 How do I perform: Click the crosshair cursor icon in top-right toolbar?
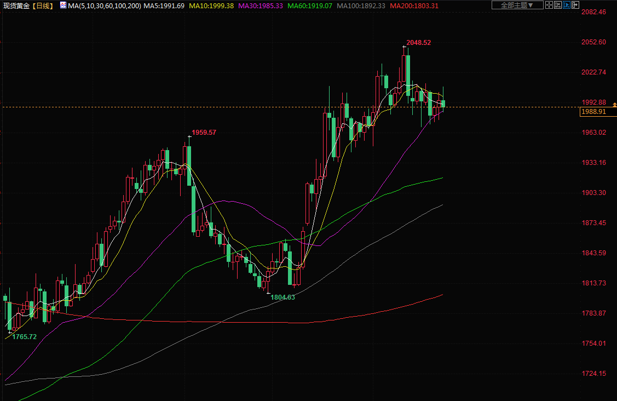point(549,5)
